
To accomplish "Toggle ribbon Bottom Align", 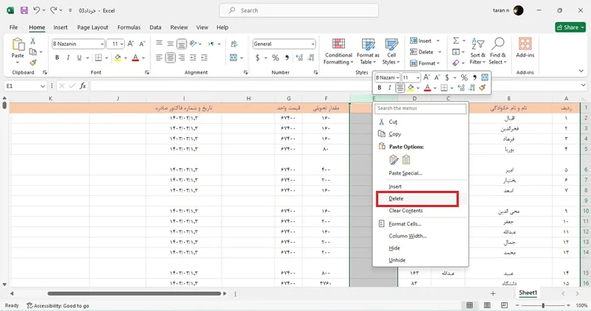I will pyautogui.click(x=182, y=43).
